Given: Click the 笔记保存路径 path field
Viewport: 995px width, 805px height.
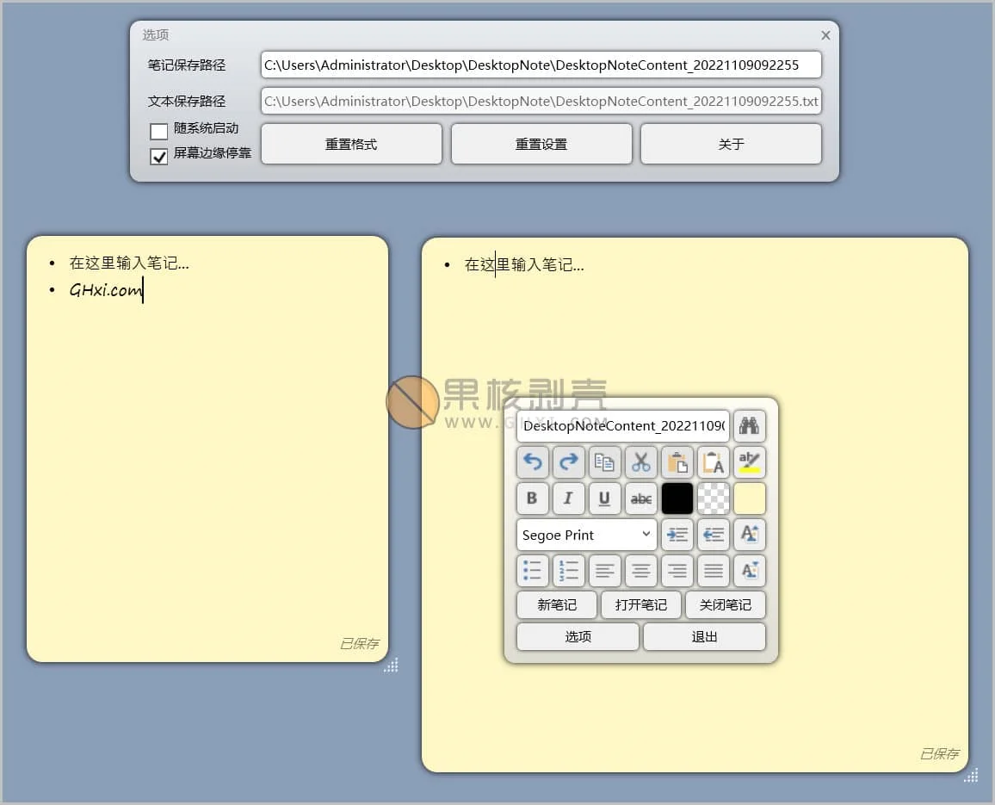Looking at the screenshot, I should [x=541, y=65].
